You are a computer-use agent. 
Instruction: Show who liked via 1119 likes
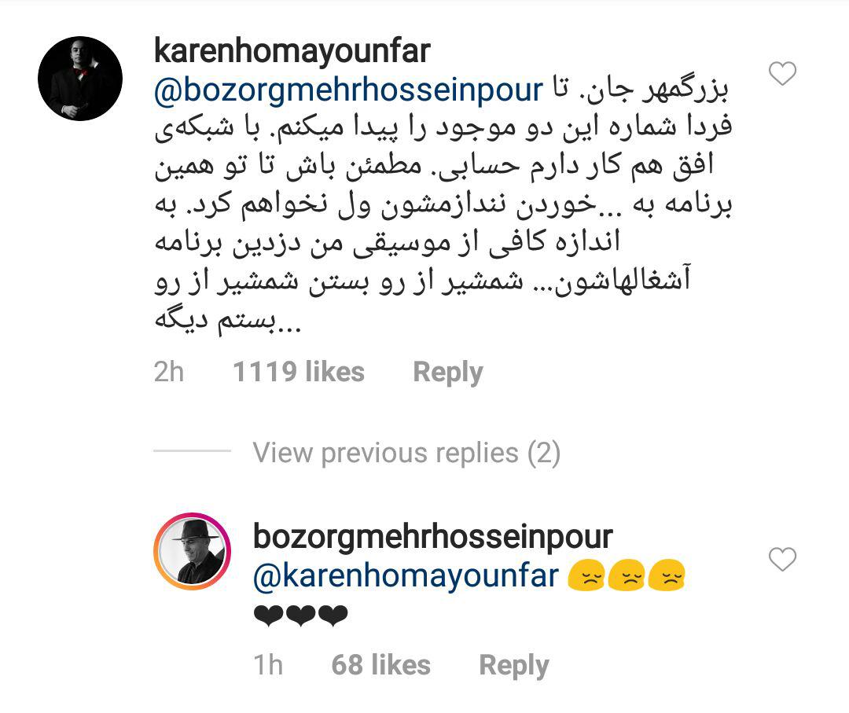pyautogui.click(x=299, y=372)
